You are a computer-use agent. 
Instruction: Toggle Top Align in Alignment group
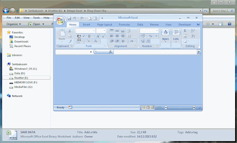(111, 31)
